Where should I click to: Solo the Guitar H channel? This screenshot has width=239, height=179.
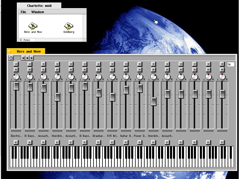(126, 64)
